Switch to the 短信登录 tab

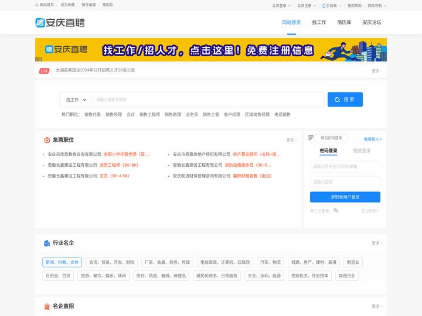coord(362,151)
